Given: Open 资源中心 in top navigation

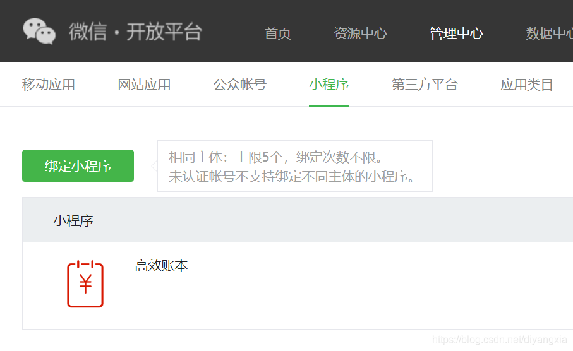Looking at the screenshot, I should [360, 33].
